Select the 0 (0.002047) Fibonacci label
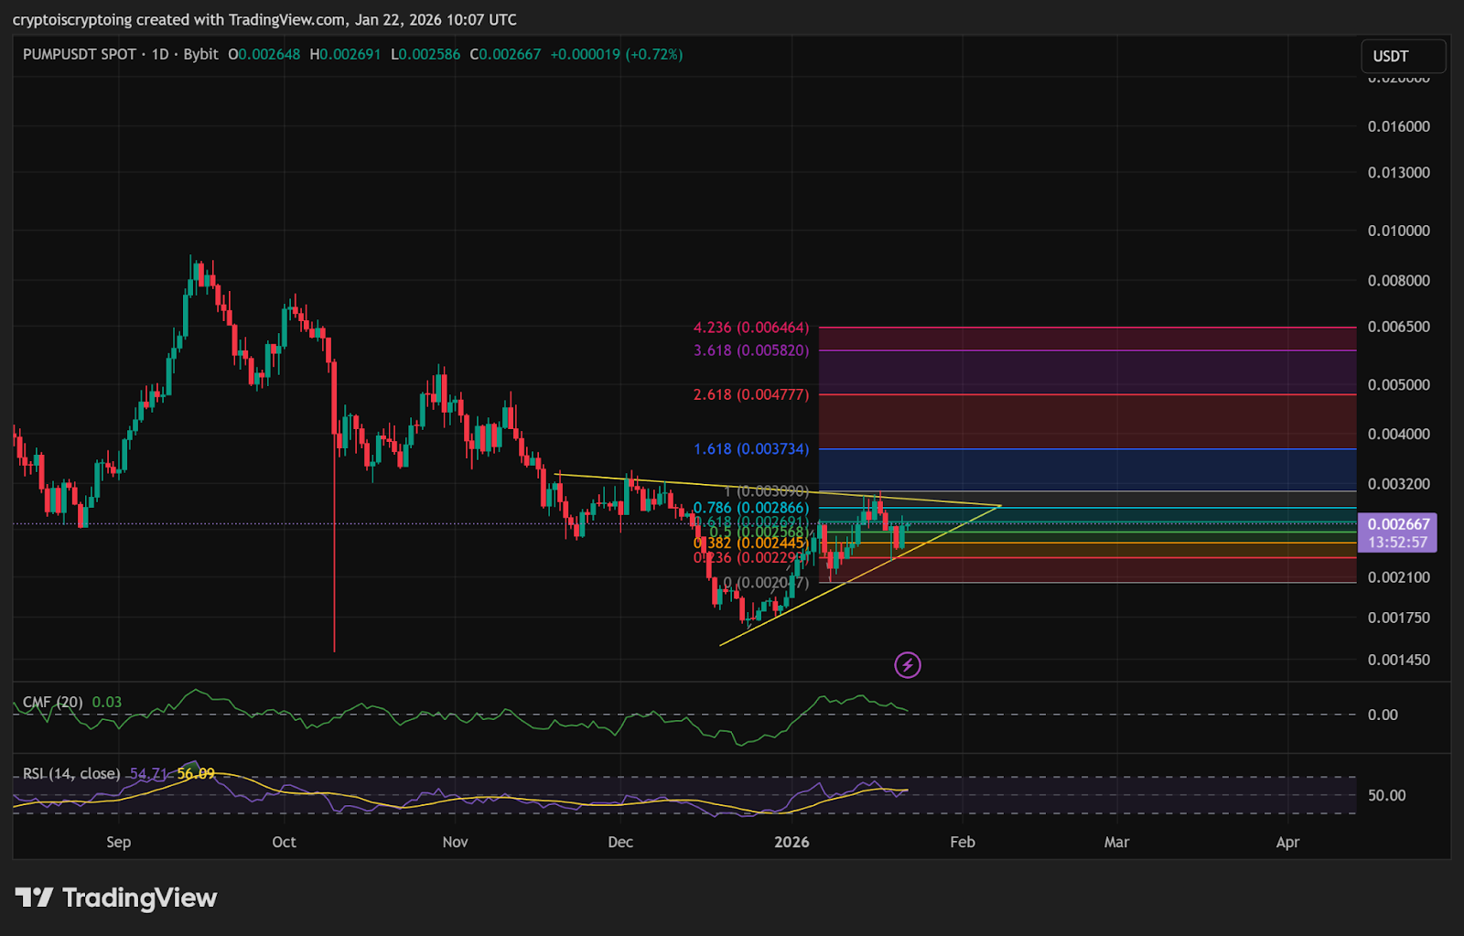Screen dimensions: 1464x936 click(766, 583)
